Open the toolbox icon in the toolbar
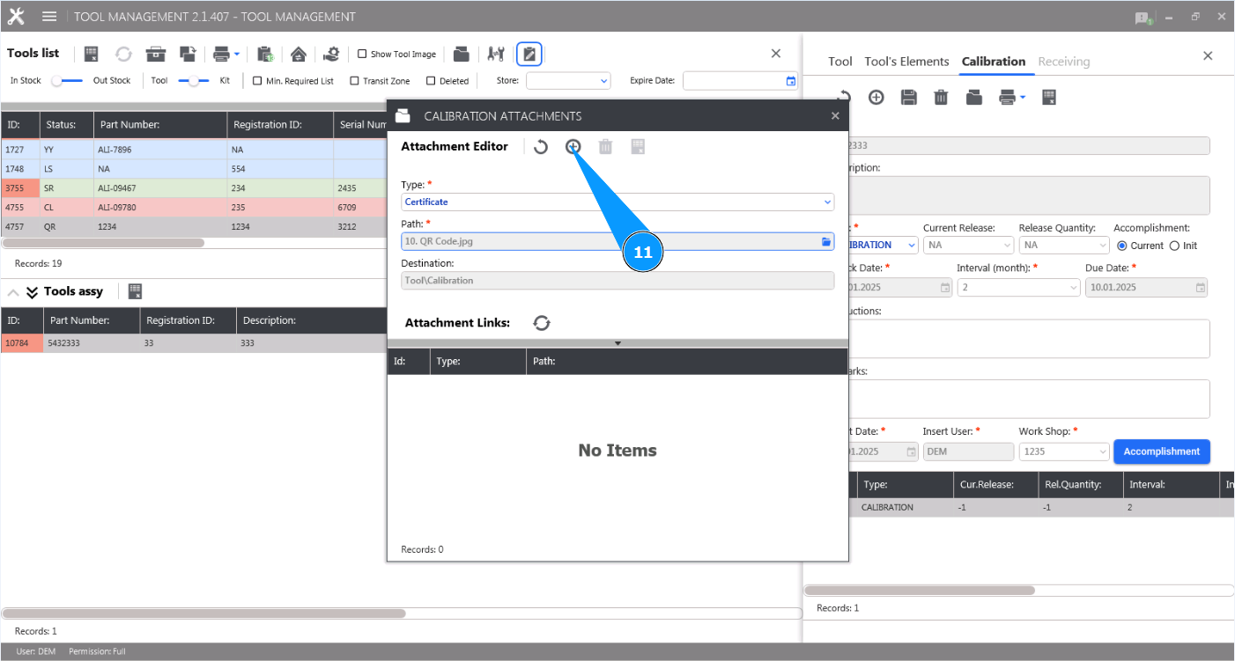The image size is (1235, 661). tap(155, 54)
